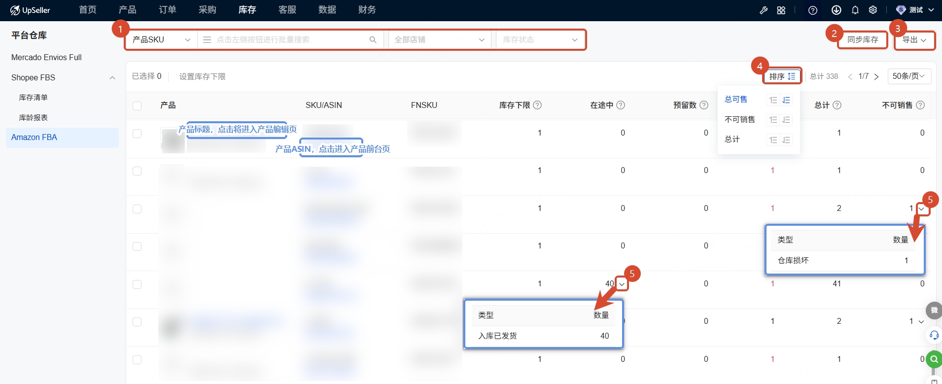Screen dimensions: 942x384
Task: Click the help icon next to 库存下限 header
Action: pos(538,105)
